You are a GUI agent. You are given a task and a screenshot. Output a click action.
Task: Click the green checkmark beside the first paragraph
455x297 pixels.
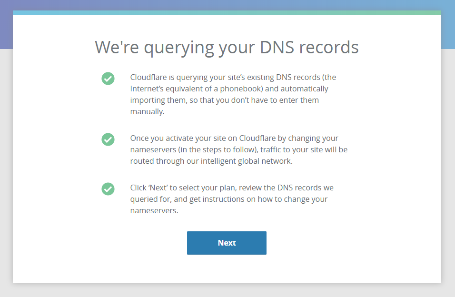(108, 79)
